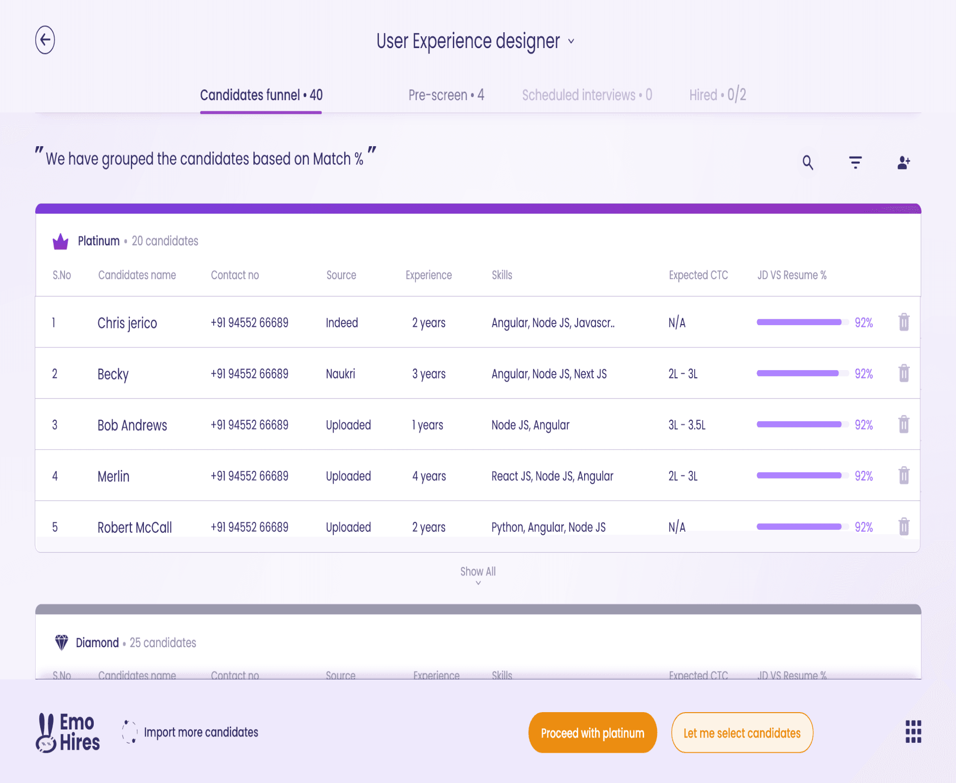Image resolution: width=956 pixels, height=783 pixels.
Task: Open the candidate search icon
Action: tap(808, 162)
